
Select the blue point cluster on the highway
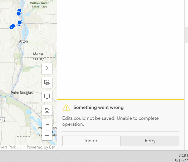[20, 23]
